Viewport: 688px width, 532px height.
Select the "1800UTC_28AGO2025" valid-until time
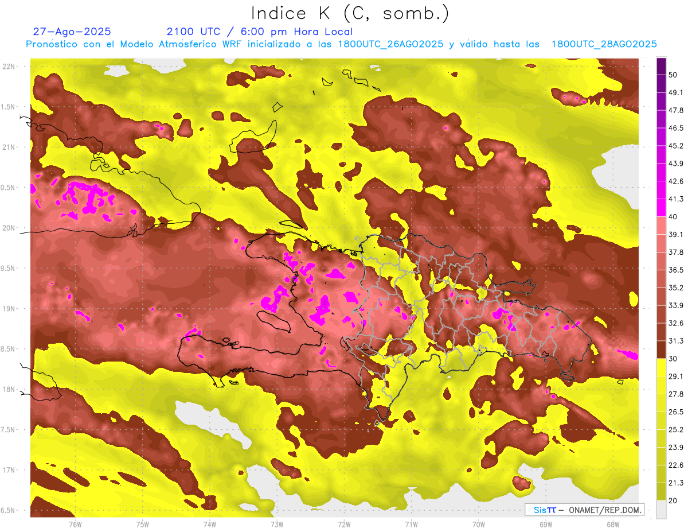click(x=604, y=44)
